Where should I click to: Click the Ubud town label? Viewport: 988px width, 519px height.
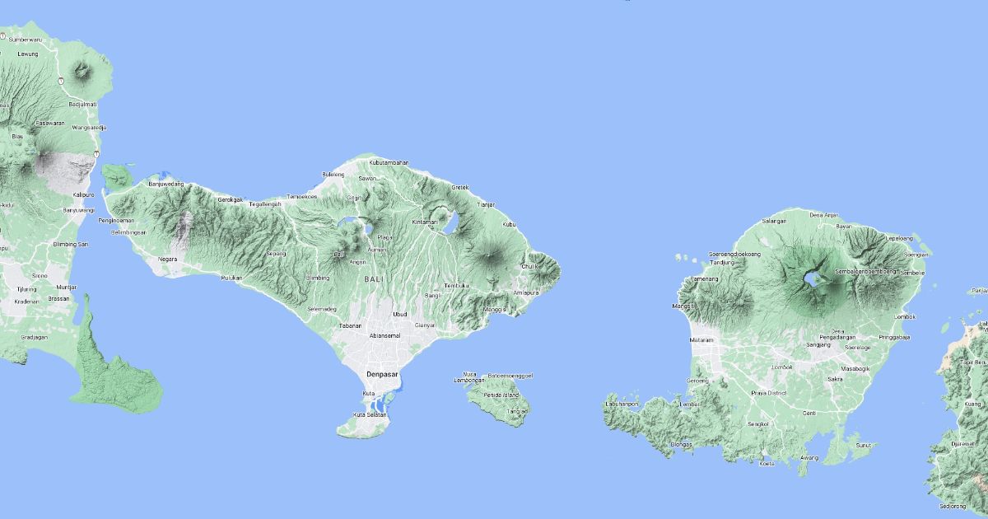click(x=400, y=314)
